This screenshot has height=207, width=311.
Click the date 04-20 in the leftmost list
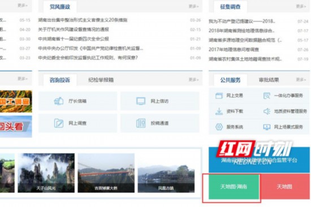pos(25,29)
